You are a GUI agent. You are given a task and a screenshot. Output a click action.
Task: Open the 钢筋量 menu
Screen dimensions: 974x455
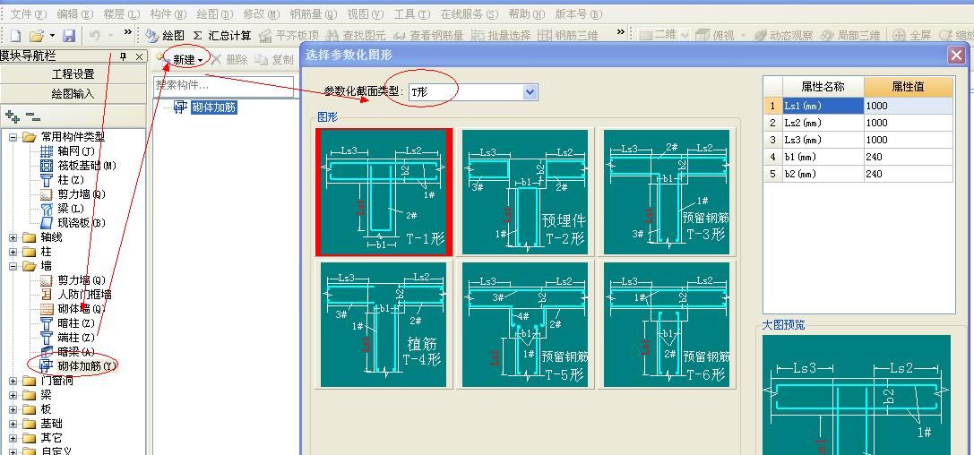313,13
